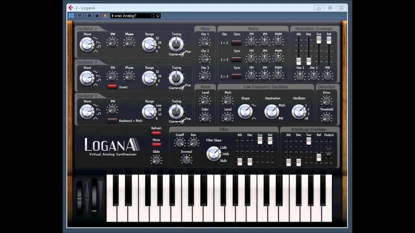Screen dimensions: 415x233
Task: Adjust Oscillator 1 Range knob
Action: pyautogui.click(x=149, y=45)
